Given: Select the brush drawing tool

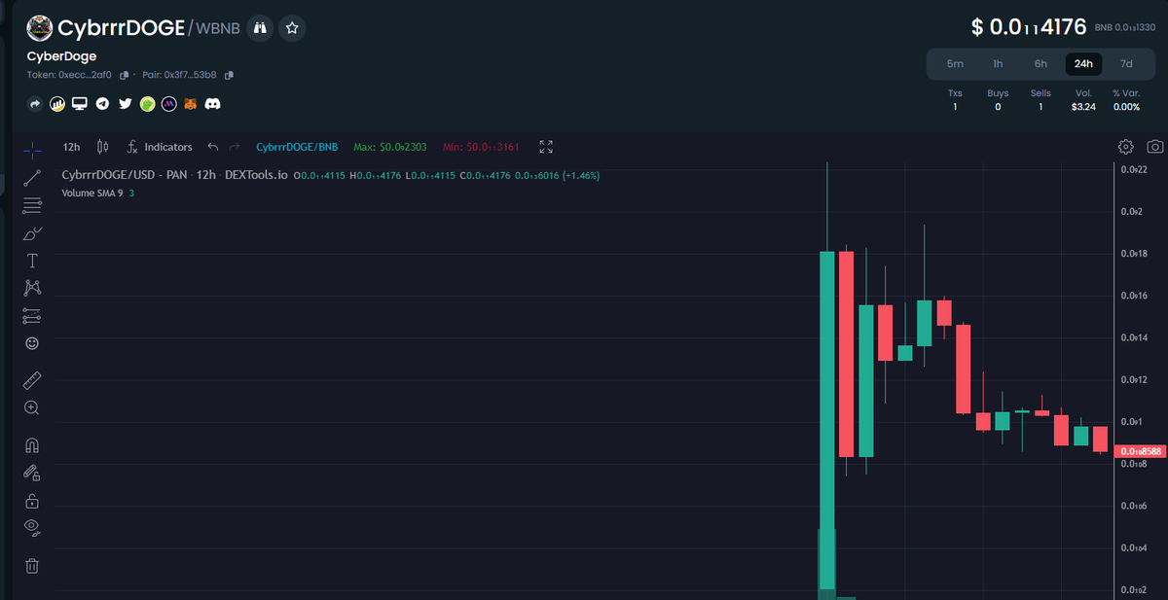Looking at the screenshot, I should 32,233.
